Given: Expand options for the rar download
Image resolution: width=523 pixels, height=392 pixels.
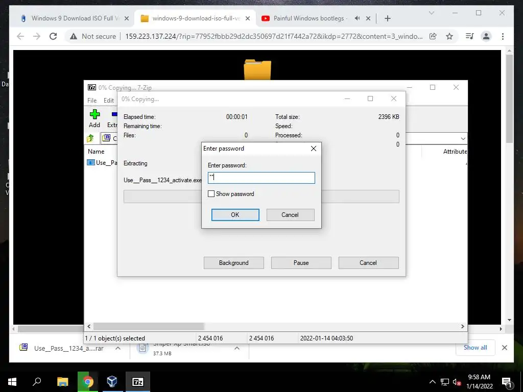Looking at the screenshot, I should click(118, 348).
